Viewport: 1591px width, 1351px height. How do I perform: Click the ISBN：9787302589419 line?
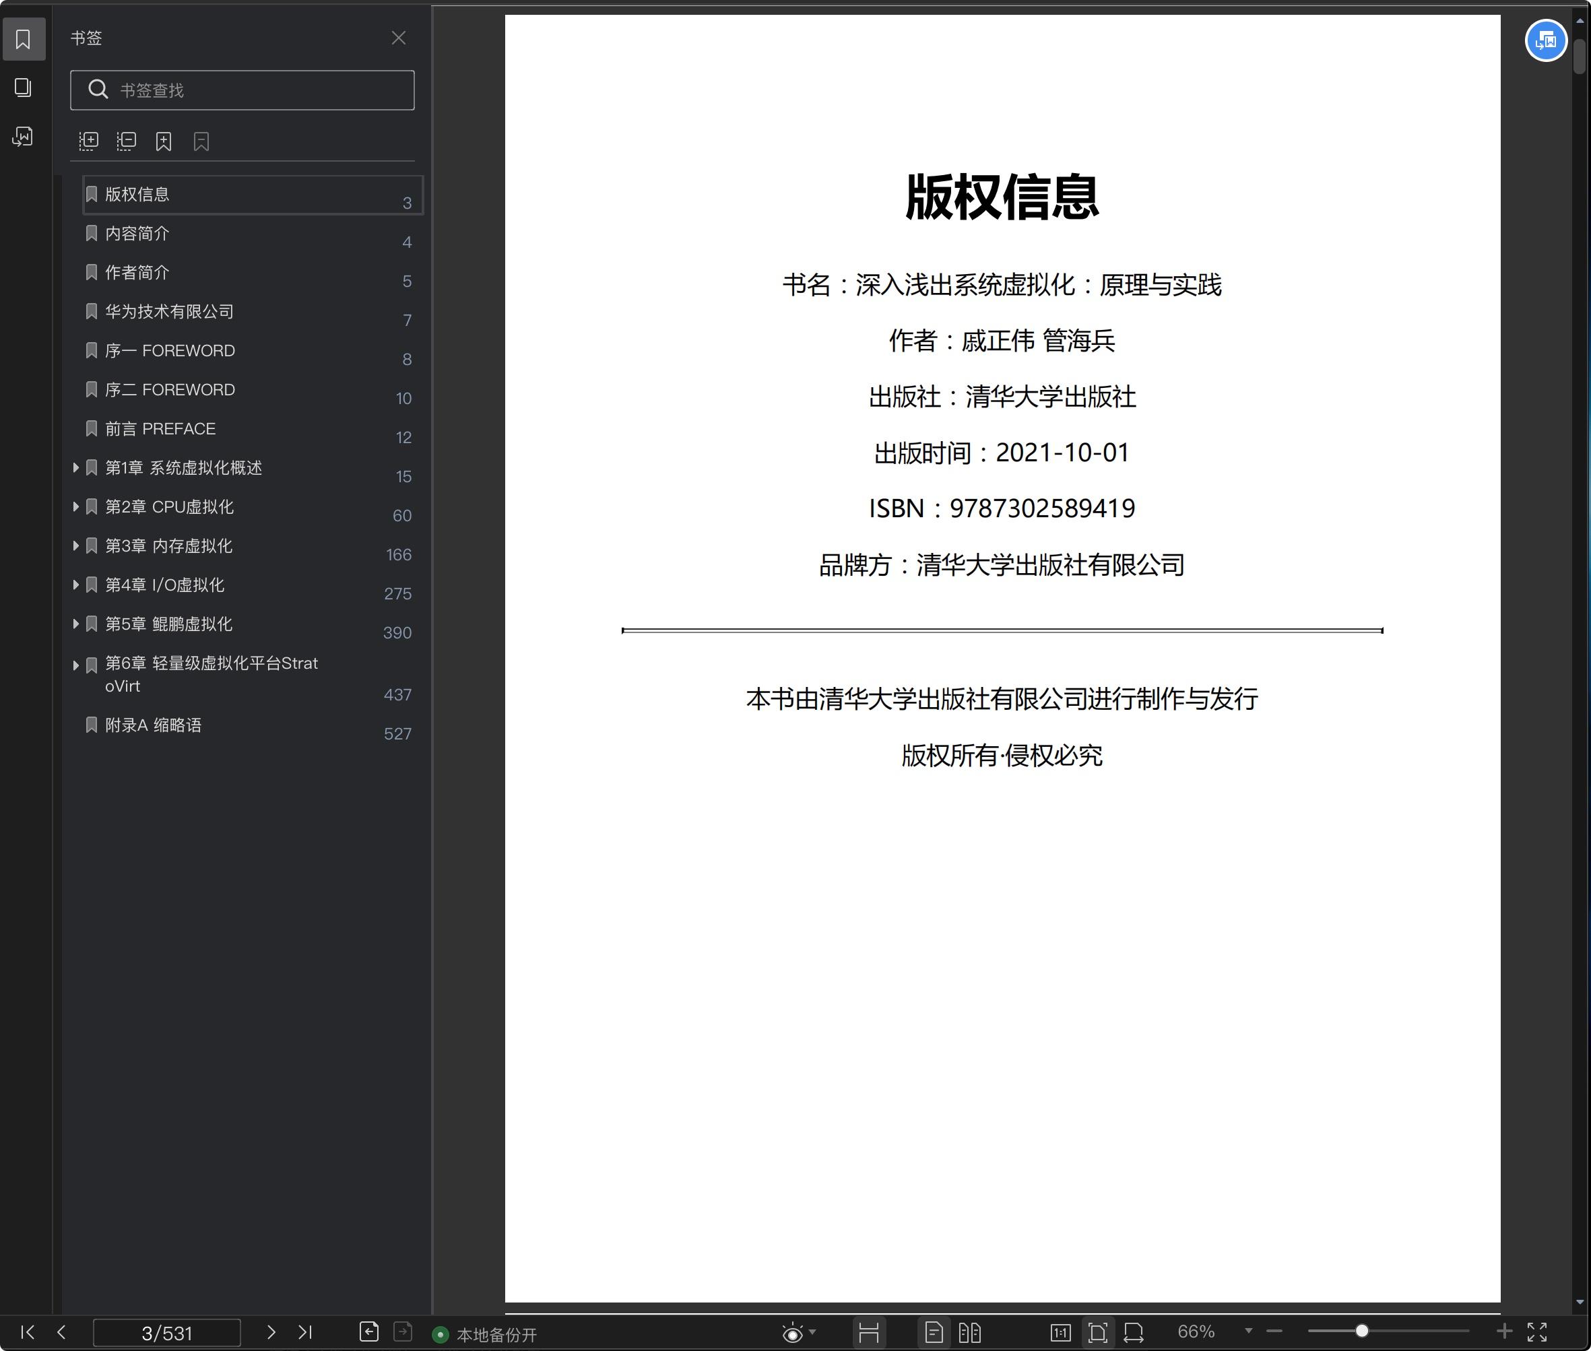1002,508
